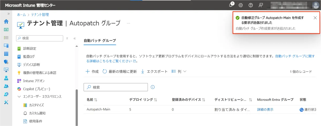Clear the side menu search with X
321x126 pixels.
pyautogui.click(x=67, y=38)
